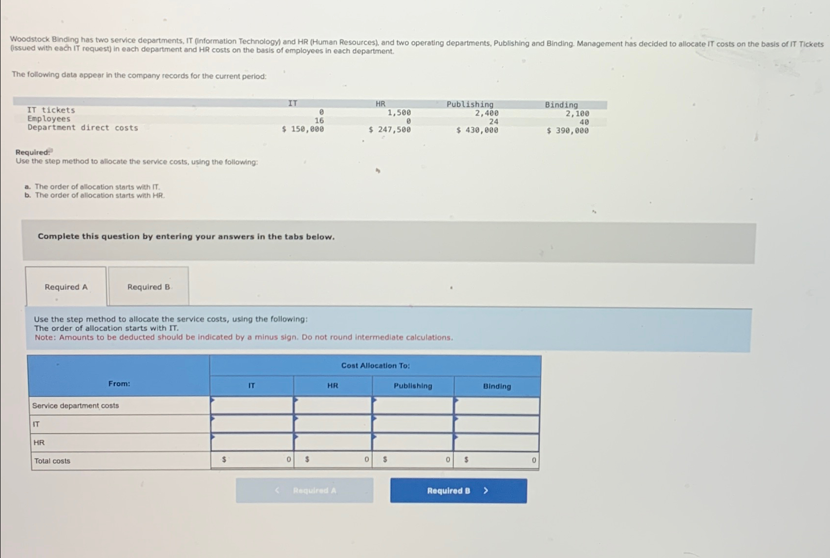Screen dimensions: 830x558
Task: Click the 'Total costs' row label
Action: (52, 461)
